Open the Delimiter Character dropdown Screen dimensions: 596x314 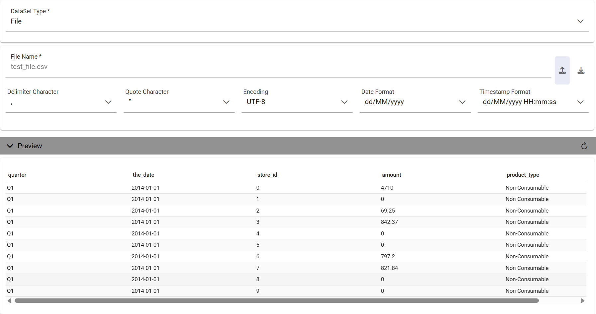pyautogui.click(x=61, y=102)
